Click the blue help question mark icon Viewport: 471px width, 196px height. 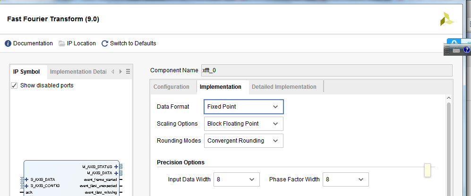[466, 50]
